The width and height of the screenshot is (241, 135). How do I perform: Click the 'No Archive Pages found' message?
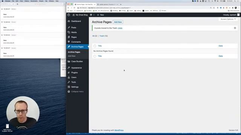(103, 51)
